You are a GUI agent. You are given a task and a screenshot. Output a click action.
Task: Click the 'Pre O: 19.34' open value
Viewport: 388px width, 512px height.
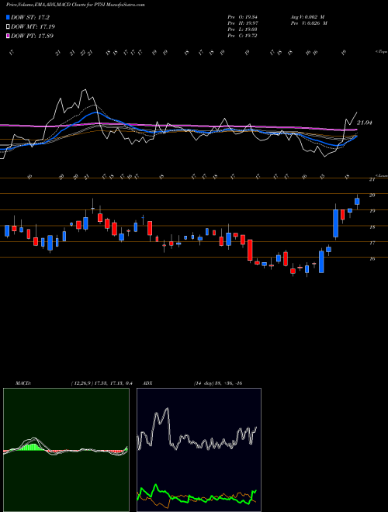click(242, 16)
